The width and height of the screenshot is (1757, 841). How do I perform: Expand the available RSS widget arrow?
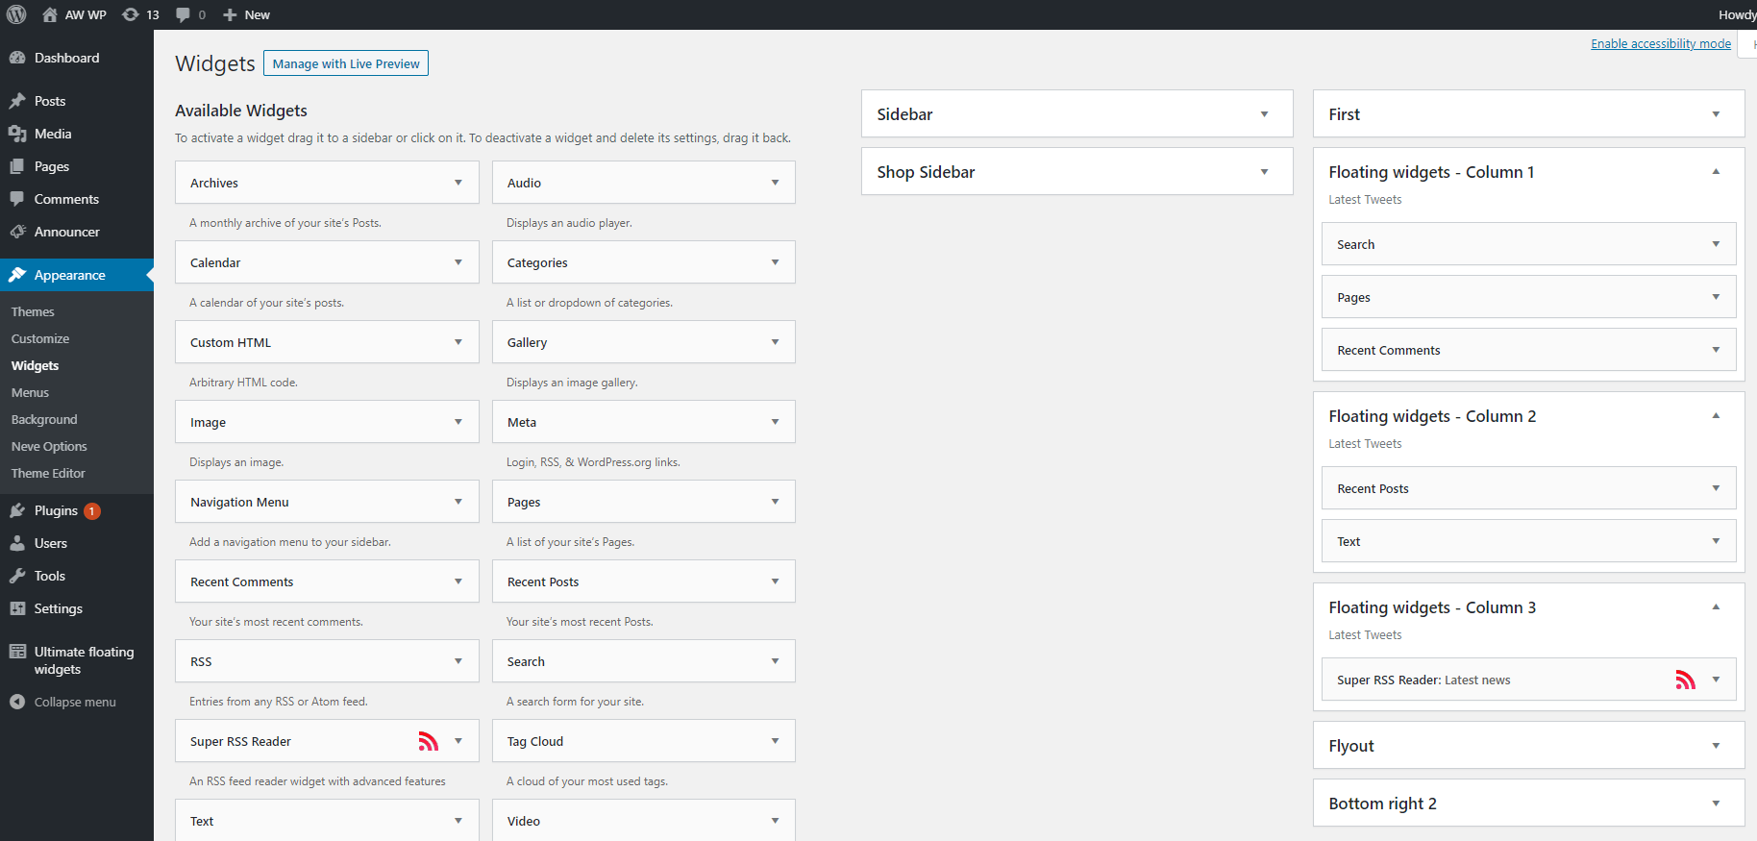(458, 661)
